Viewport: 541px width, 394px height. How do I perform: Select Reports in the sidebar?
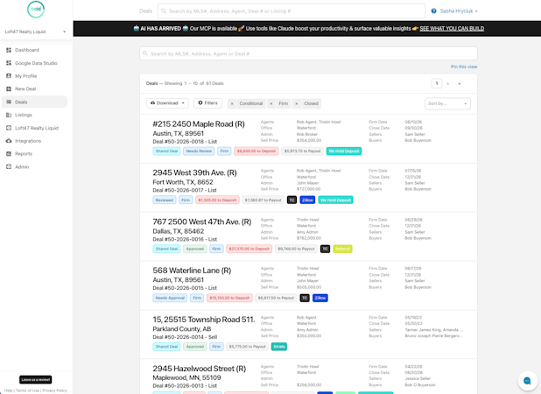[24, 154]
